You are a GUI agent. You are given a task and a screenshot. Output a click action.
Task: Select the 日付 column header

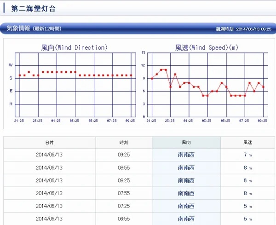[49, 143]
